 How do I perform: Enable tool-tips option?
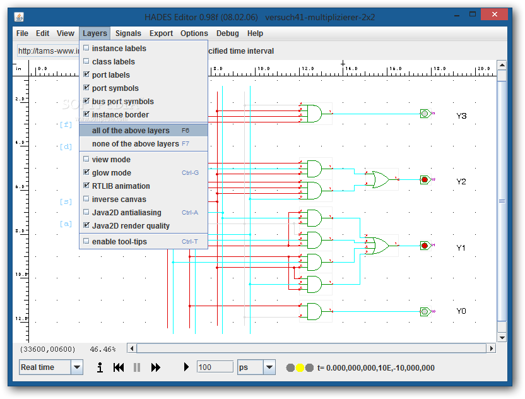click(x=143, y=242)
